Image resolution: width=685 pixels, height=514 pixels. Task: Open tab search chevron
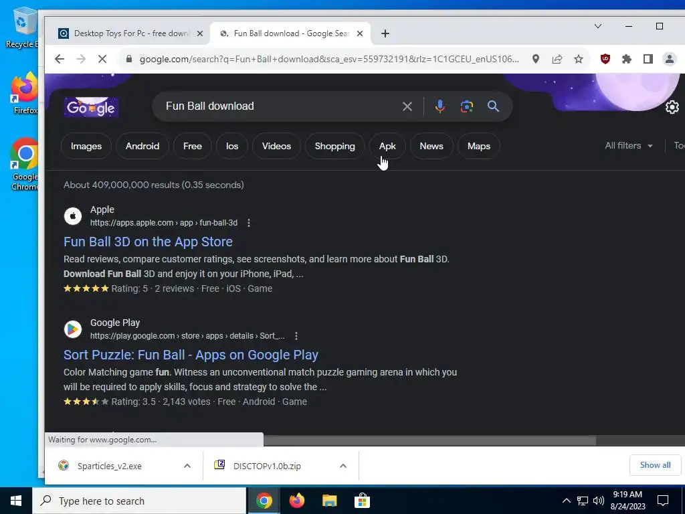598,26
